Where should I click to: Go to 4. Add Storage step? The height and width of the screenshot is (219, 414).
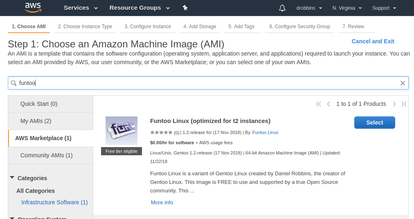click(x=200, y=27)
